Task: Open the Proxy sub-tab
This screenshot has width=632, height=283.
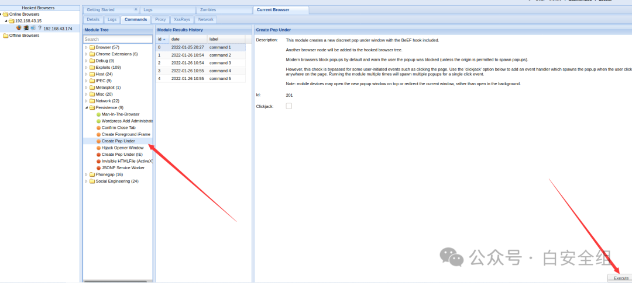Action: 160,19
